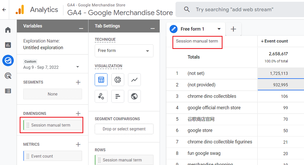Collapse the Variables panel
Screen dimensions: 304x165
[81, 28]
